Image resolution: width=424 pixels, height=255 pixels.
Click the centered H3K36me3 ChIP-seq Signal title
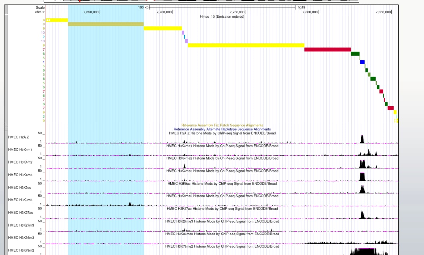[222, 234]
